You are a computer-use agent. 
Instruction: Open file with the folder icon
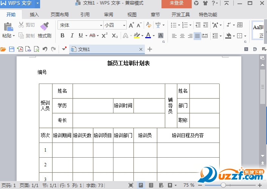point(3,50)
